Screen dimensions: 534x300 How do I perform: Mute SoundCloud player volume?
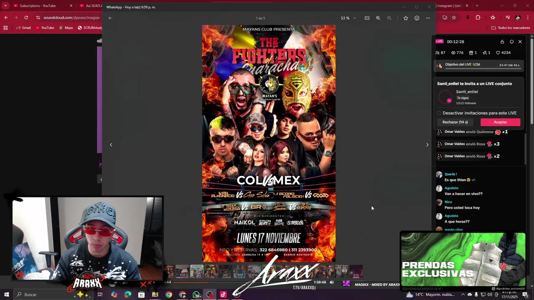click(332, 282)
